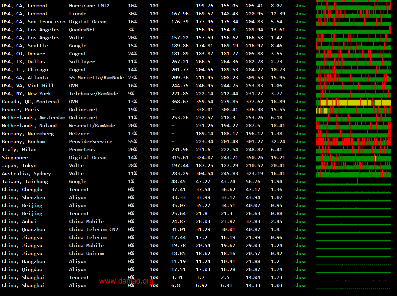
Task: Open show link for Hangzhou Aliyun row
Action: [300, 261]
